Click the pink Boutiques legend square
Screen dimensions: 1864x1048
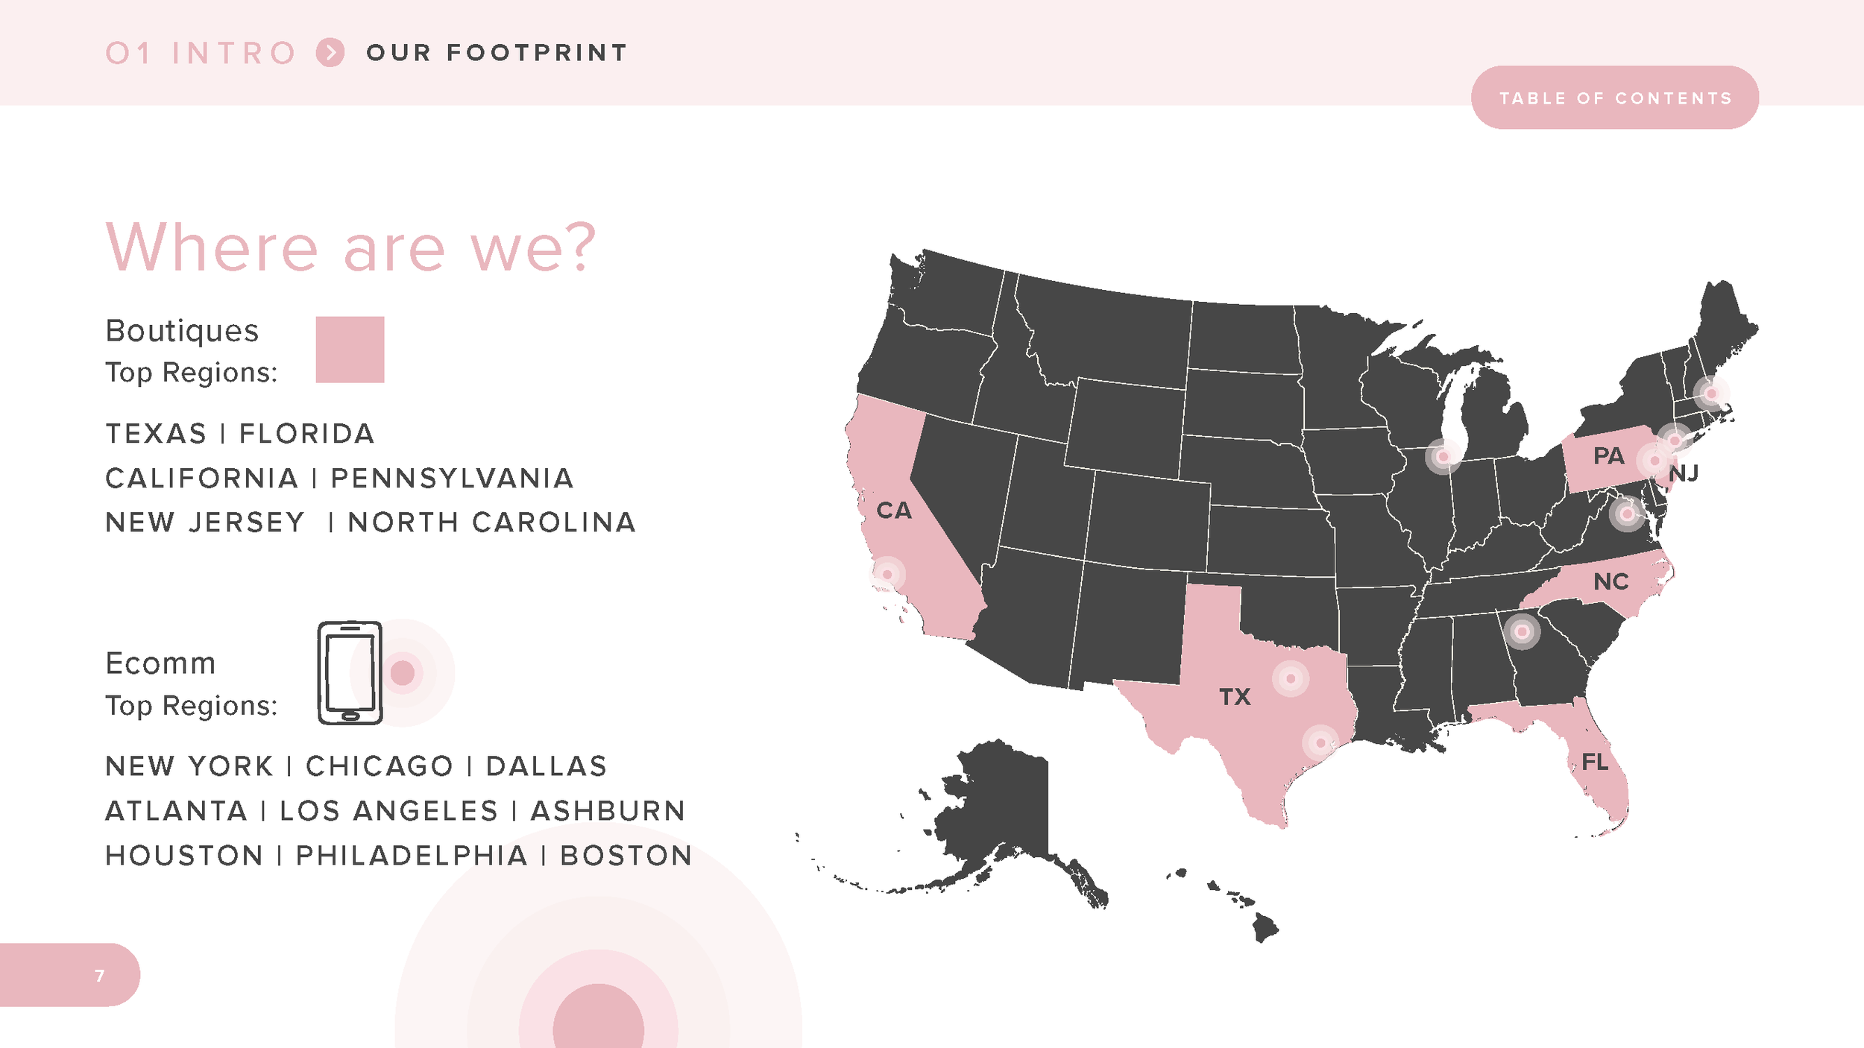[350, 350]
